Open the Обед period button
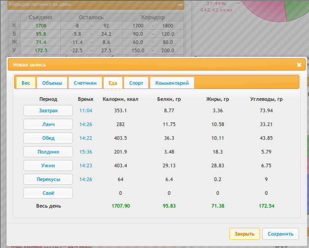This screenshot has width=309, height=248. click(x=48, y=138)
